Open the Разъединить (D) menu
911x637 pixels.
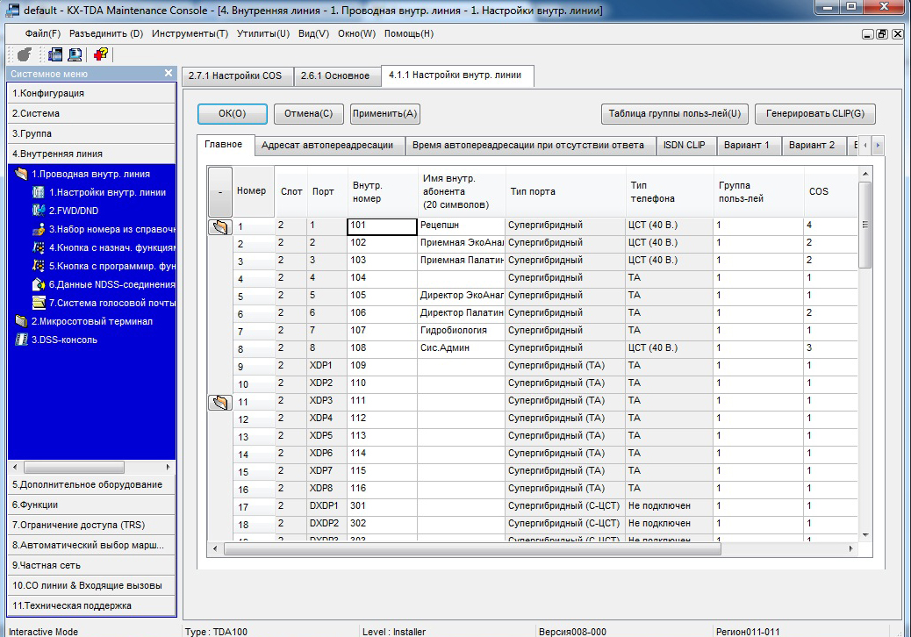(106, 33)
